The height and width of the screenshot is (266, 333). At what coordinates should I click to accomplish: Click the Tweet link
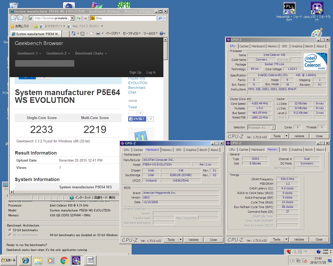pyautogui.click(x=132, y=107)
